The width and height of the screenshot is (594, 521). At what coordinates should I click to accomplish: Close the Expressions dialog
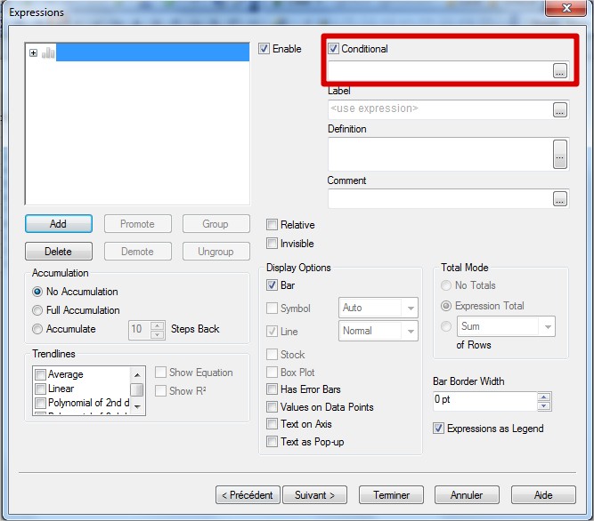pyautogui.click(x=566, y=8)
